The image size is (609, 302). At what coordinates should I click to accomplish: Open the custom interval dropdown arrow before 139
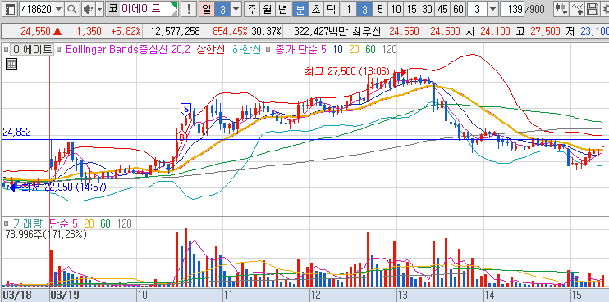point(492,9)
